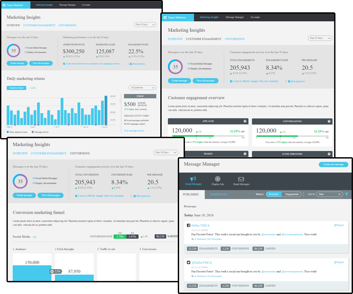Click $4,250 Earned badge on @DallasYMCA post
This screenshot has width=353, height=294.
point(258,286)
